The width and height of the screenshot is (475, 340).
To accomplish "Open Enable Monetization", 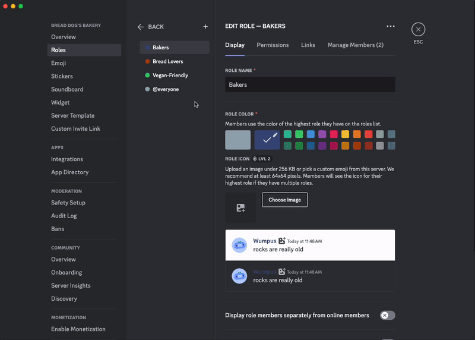I will (84, 329).
